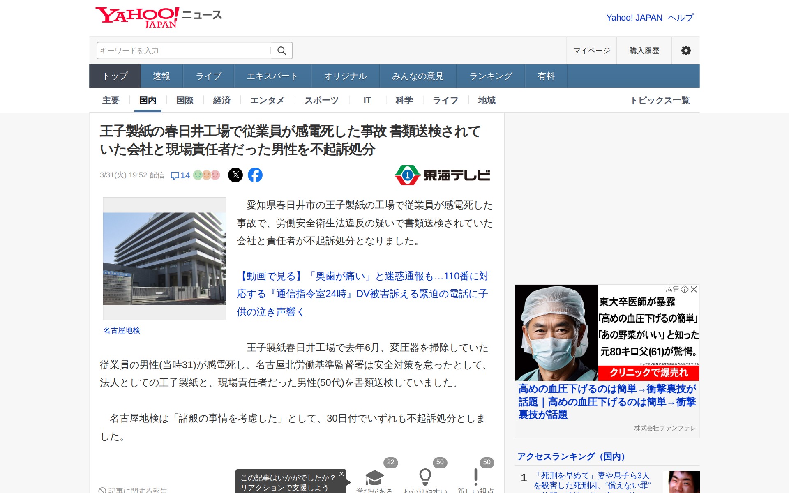The image size is (789, 493).
Task: Open the settings gear icon
Action: coord(685,51)
